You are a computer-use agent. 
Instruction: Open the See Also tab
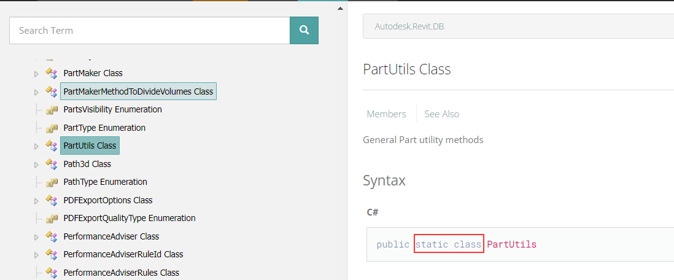coord(441,114)
